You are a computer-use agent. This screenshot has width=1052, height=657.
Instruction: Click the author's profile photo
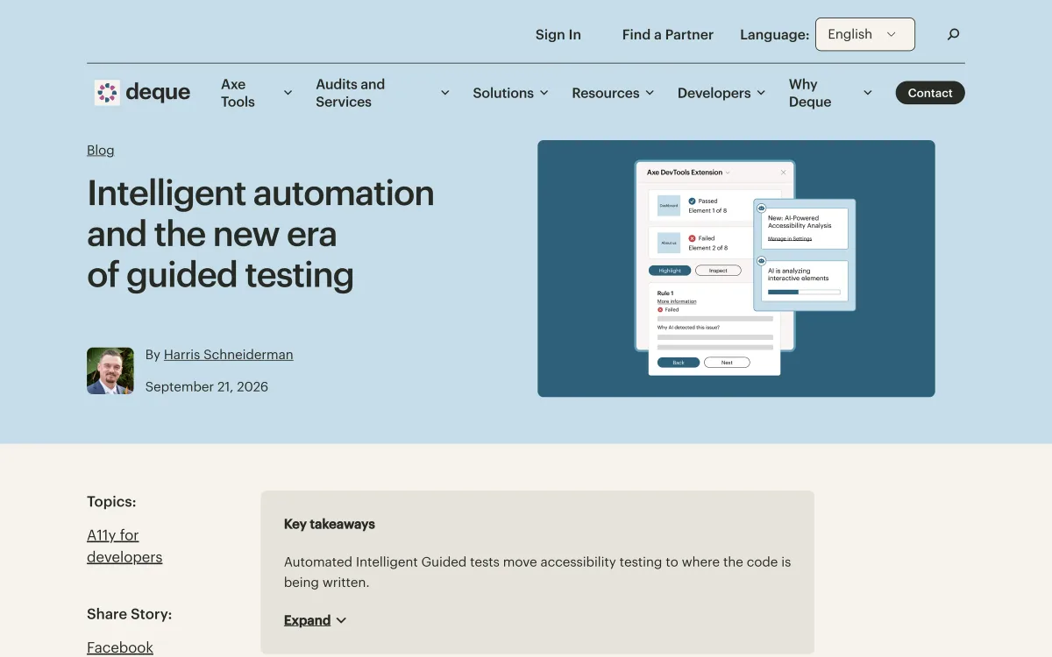[x=110, y=371]
